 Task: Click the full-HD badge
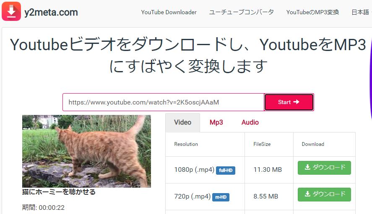(225, 170)
